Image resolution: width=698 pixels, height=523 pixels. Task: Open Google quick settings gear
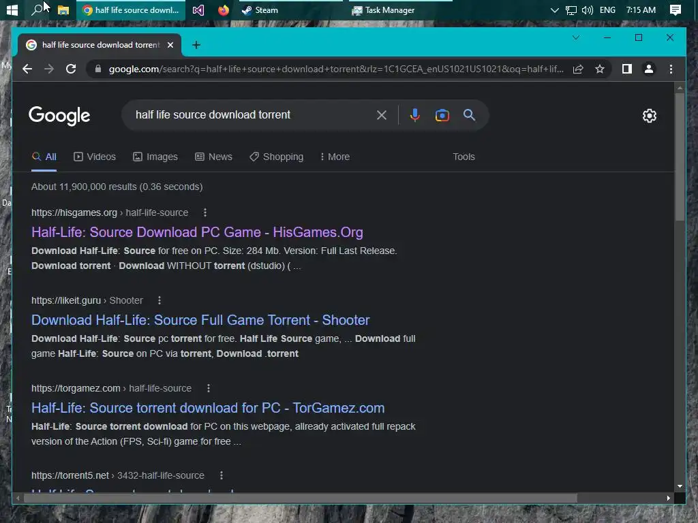650,116
